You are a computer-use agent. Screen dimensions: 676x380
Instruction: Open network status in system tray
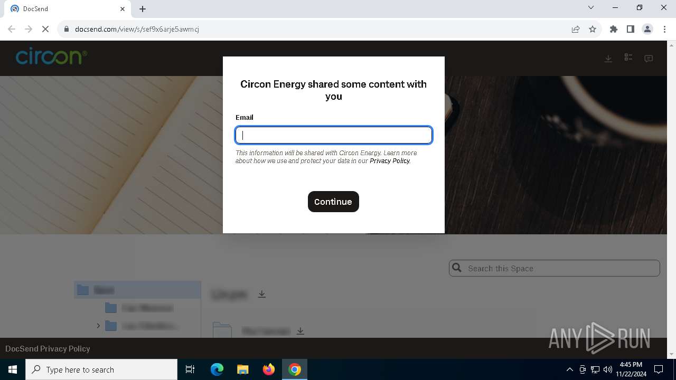pos(595,369)
